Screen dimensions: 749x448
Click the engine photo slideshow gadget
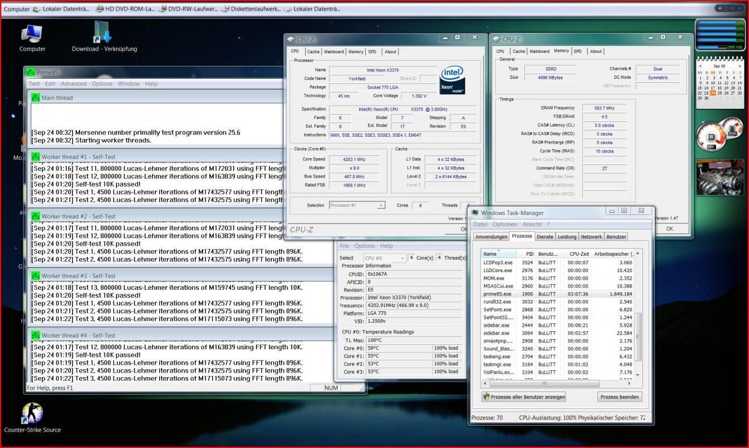tap(719, 177)
